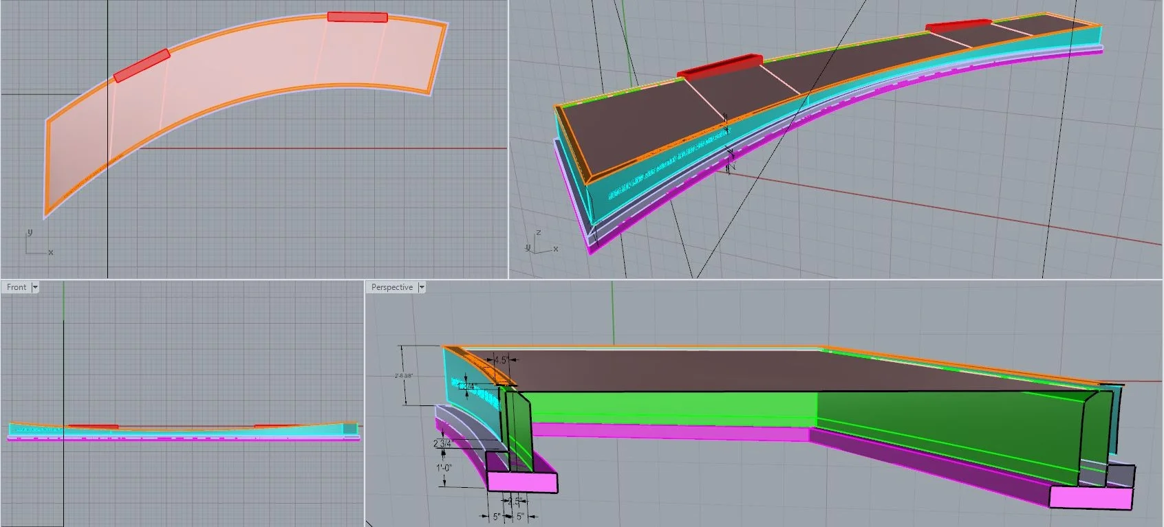Open the Perspective viewport dropdown arrow menu

coord(422,287)
